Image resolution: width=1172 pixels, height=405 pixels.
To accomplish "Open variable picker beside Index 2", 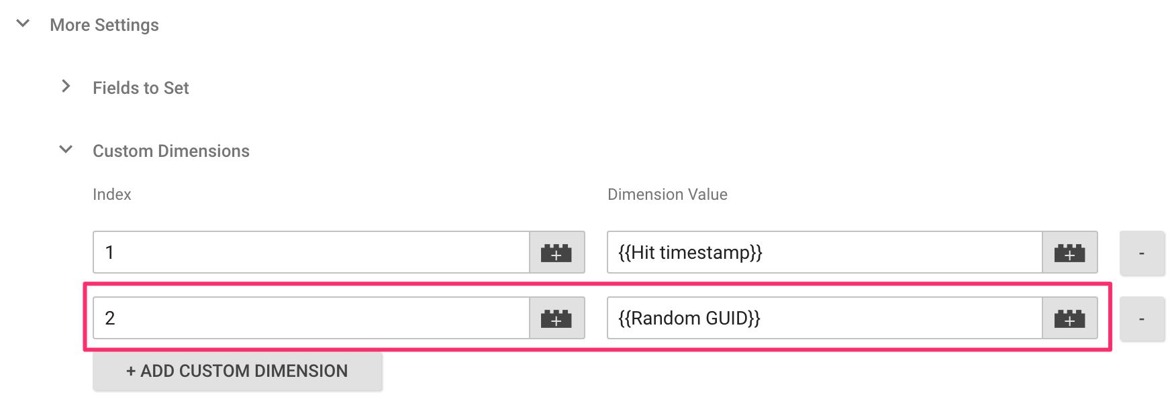I will [x=556, y=318].
